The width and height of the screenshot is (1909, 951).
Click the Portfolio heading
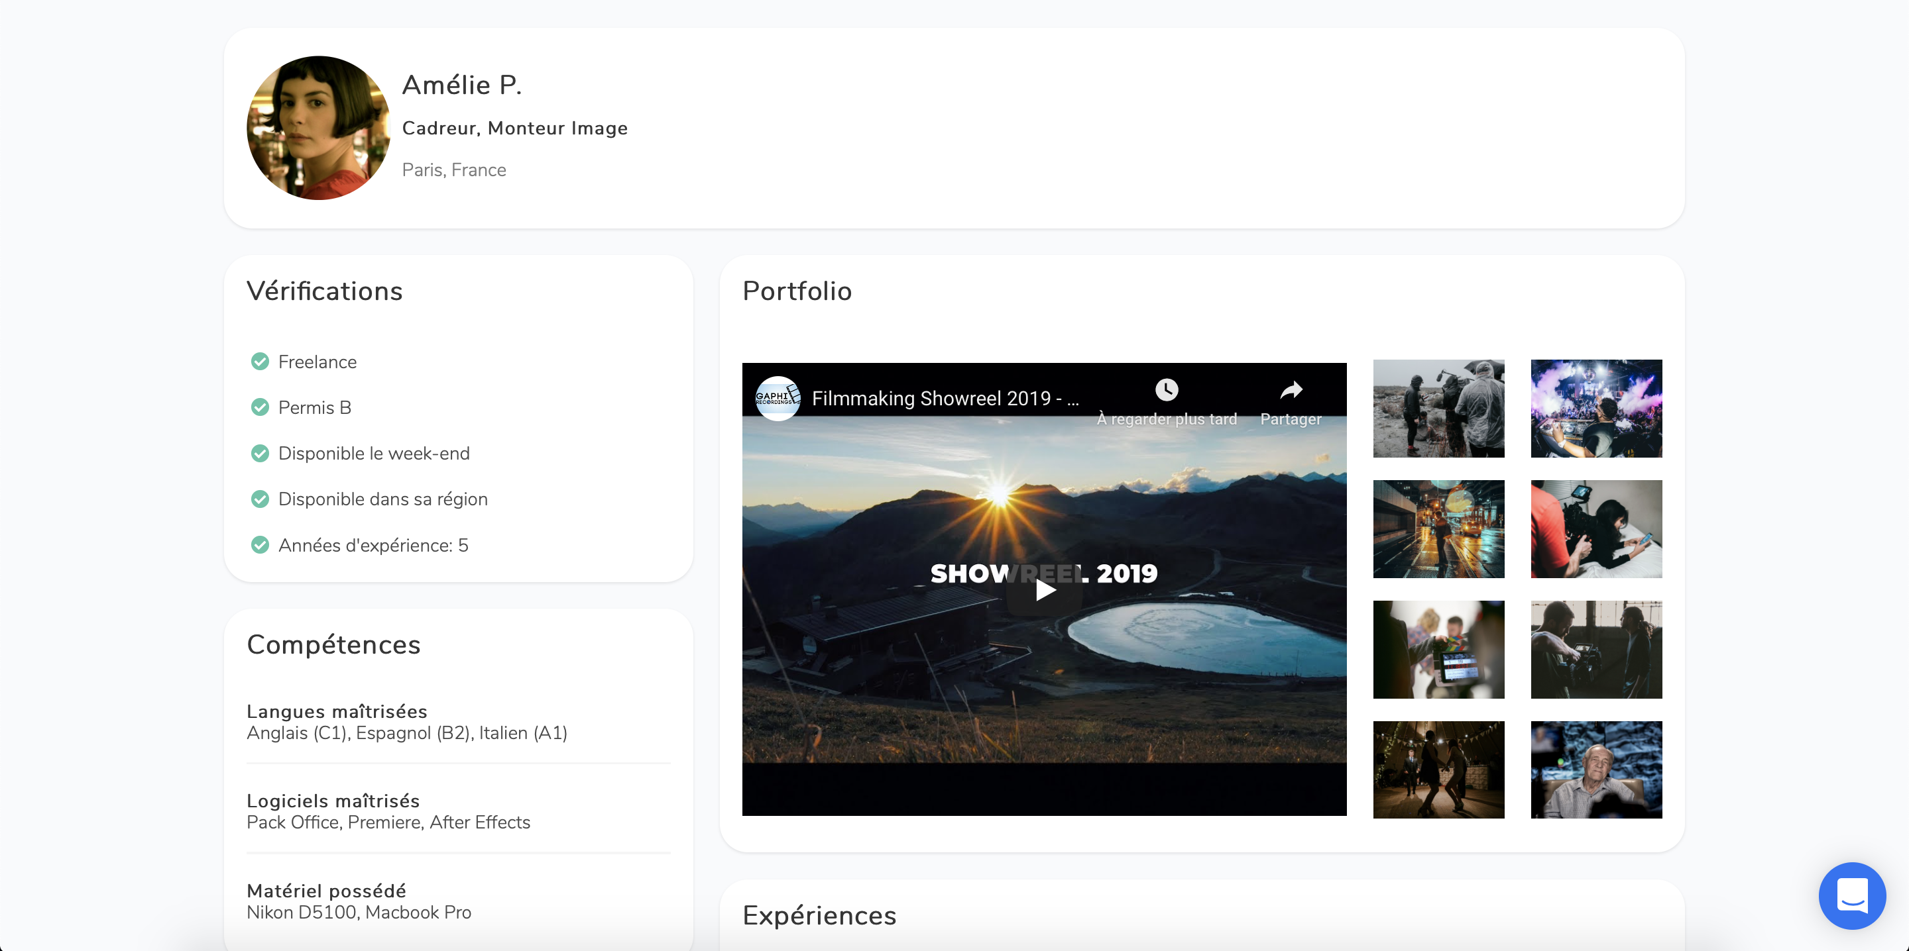click(x=797, y=291)
